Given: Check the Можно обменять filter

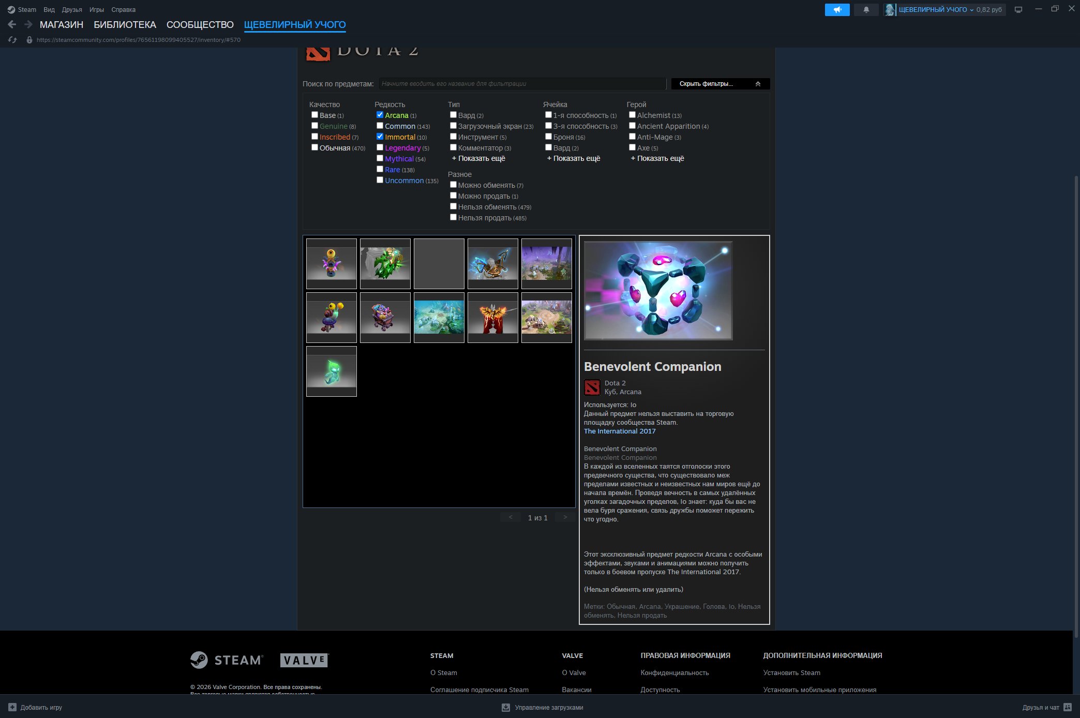Looking at the screenshot, I should 453,185.
